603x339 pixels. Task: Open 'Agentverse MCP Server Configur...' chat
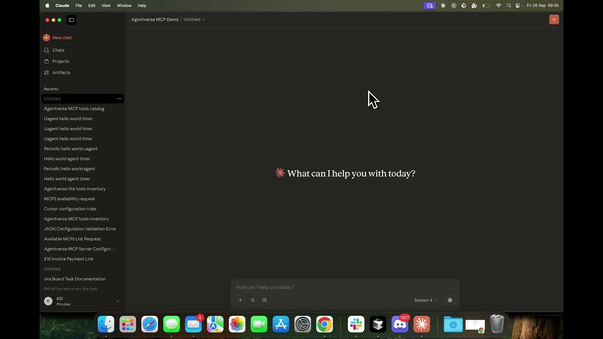coord(79,249)
